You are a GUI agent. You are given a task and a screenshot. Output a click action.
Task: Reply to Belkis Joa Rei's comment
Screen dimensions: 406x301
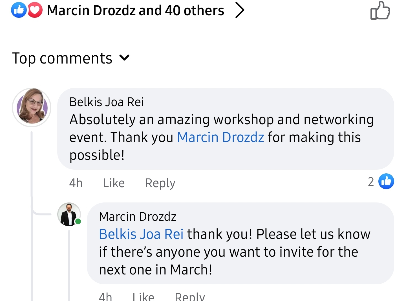pos(160,183)
